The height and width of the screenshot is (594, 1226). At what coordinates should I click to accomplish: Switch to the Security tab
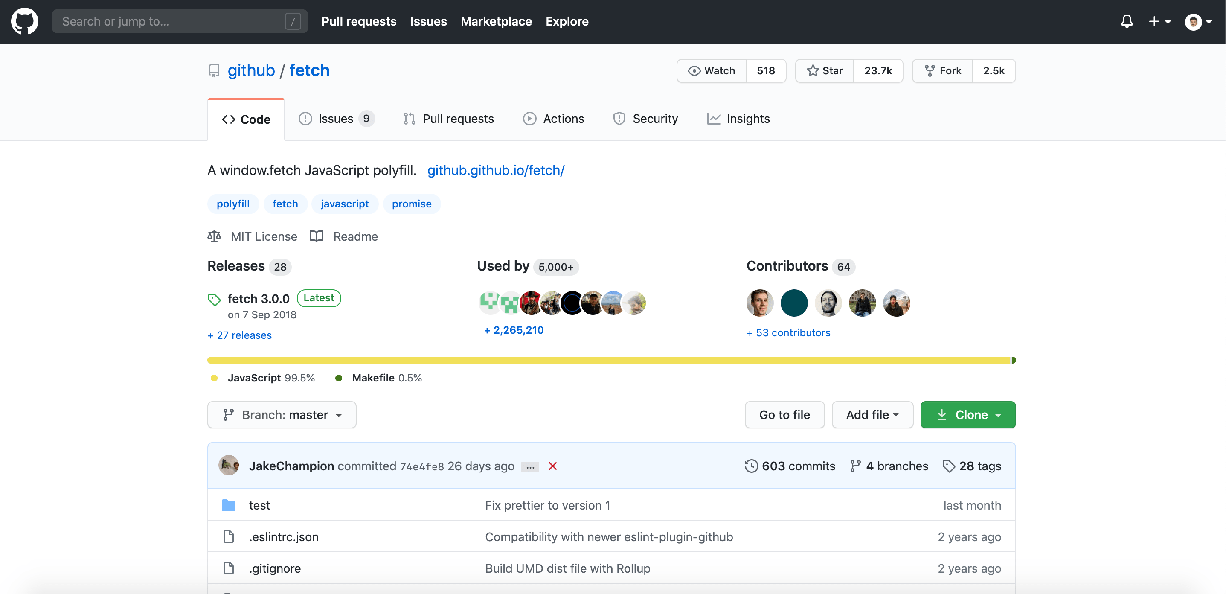655,119
